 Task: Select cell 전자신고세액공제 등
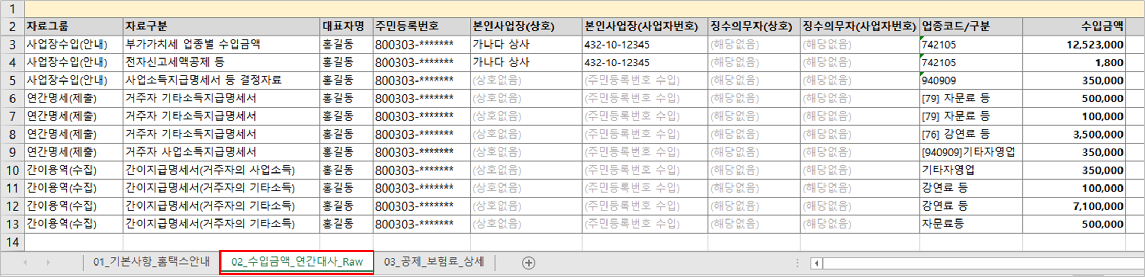[222, 62]
